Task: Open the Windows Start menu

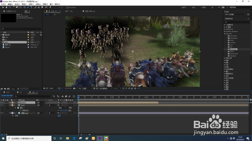Action: tap(3, 138)
